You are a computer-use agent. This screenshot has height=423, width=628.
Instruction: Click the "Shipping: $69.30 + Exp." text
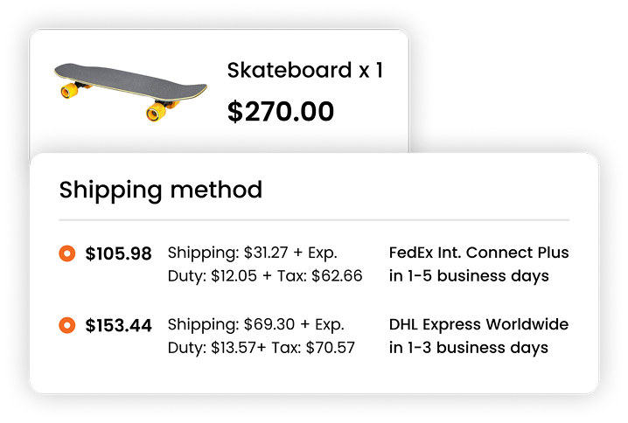click(252, 325)
